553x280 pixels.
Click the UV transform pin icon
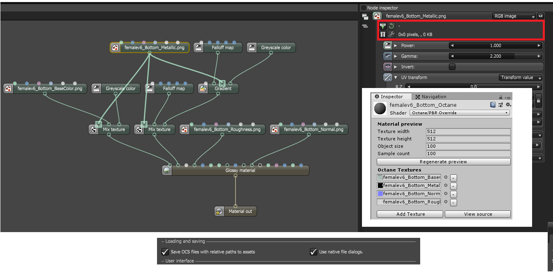[x=387, y=77]
